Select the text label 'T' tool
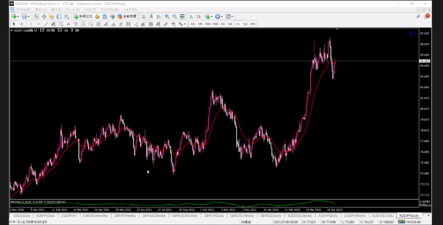This screenshot has width=443, height=225. click(76, 24)
